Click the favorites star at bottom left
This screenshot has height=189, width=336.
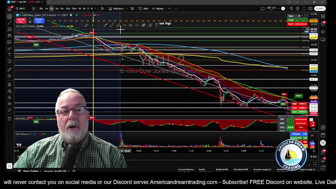9,166
